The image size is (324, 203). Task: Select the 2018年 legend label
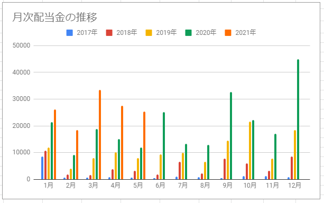(127, 32)
